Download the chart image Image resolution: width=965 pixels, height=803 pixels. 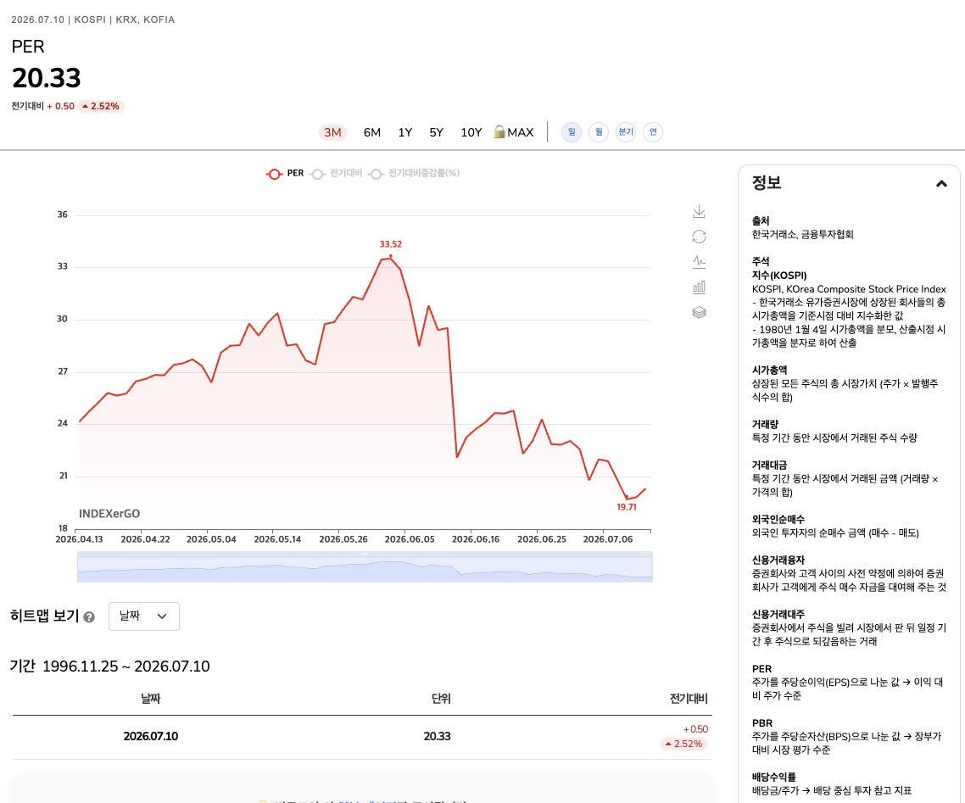click(x=699, y=212)
